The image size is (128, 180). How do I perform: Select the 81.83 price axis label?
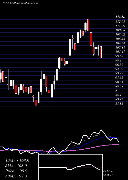(119, 104)
